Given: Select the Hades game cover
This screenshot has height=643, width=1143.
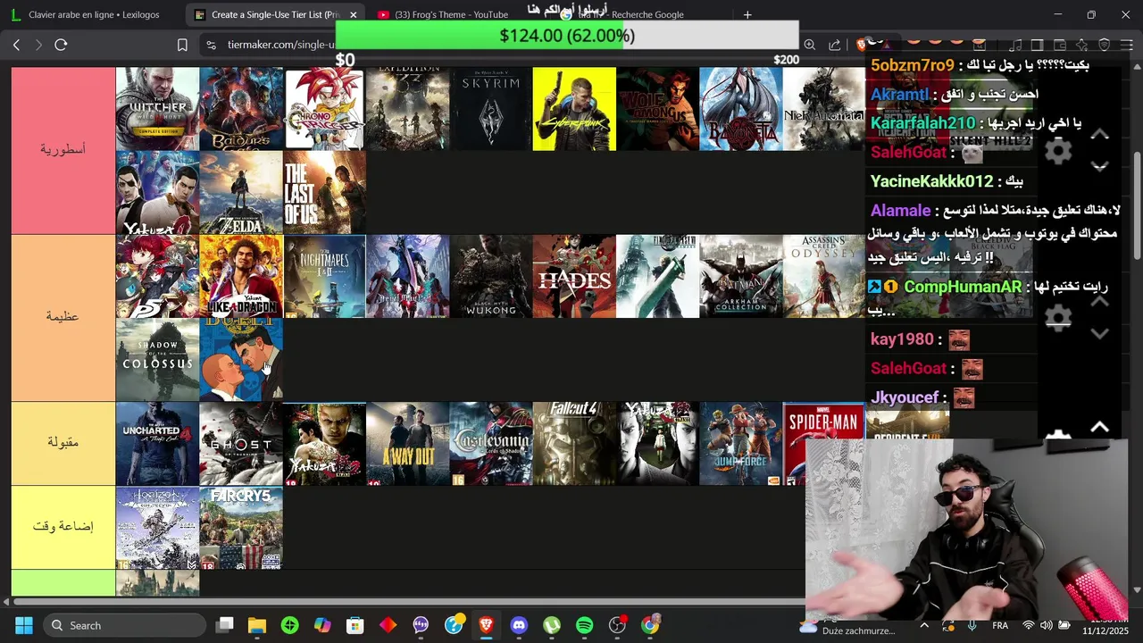Looking at the screenshot, I should [x=574, y=276].
